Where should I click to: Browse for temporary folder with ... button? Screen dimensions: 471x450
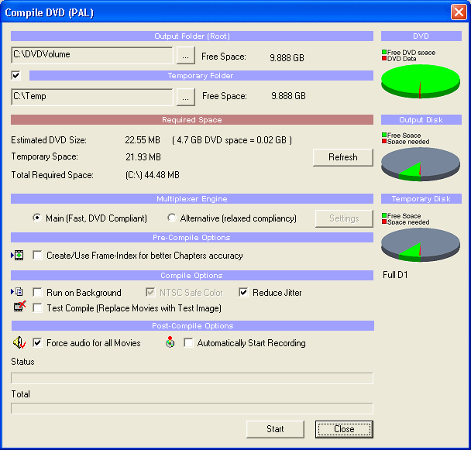pyautogui.click(x=186, y=97)
